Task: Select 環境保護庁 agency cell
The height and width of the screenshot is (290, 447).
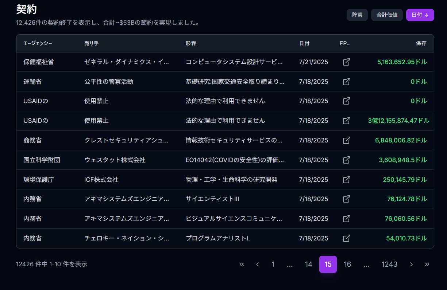Action: click(39, 180)
